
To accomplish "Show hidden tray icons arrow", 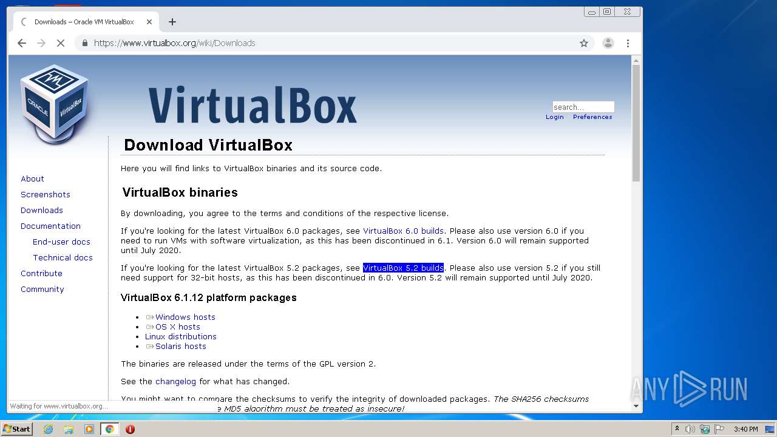I will [677, 429].
